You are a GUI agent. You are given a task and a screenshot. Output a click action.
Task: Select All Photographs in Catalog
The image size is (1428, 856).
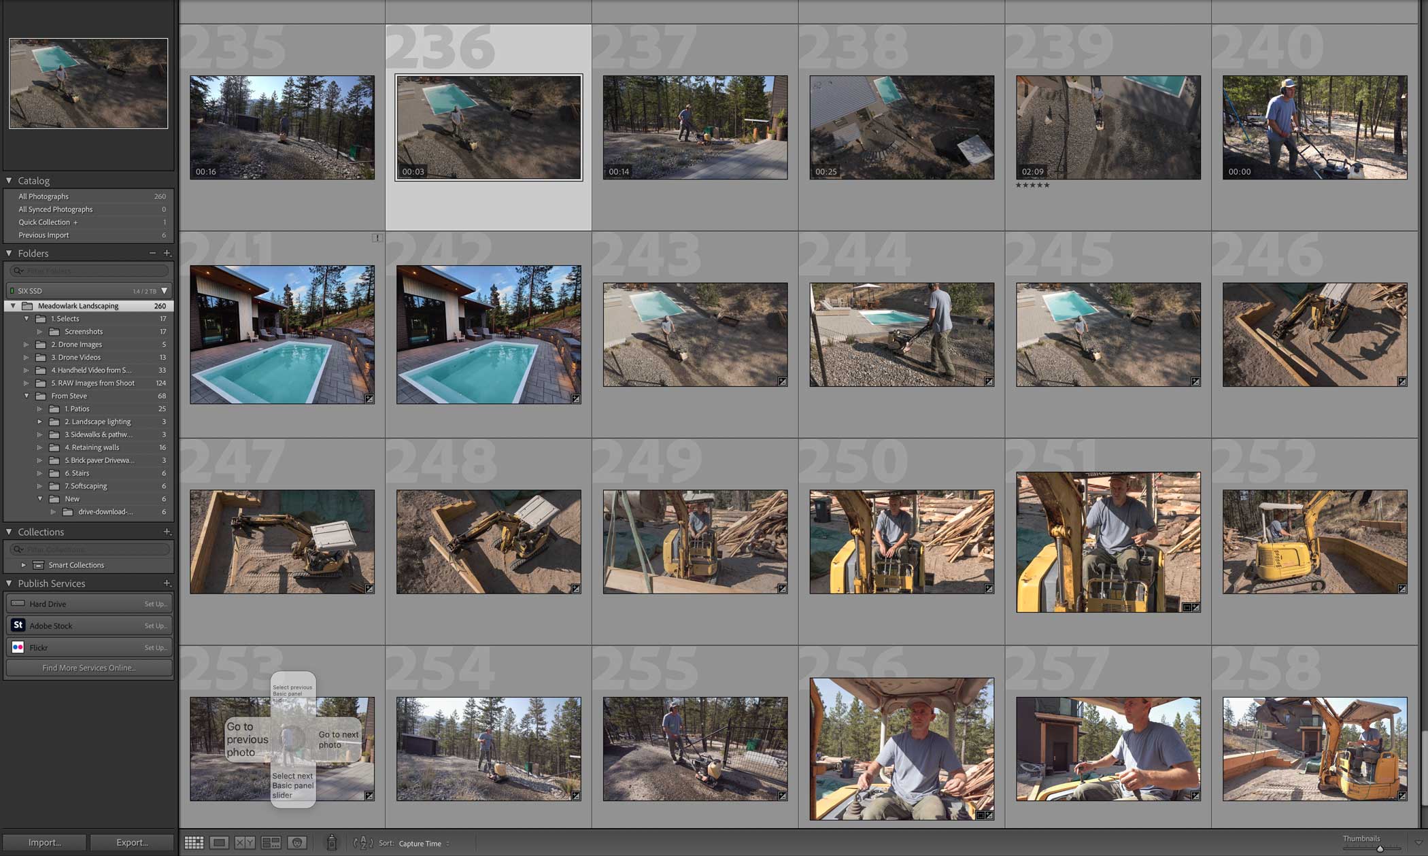coord(44,196)
